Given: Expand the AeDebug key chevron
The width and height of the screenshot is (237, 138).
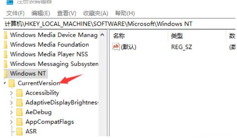Looking at the screenshot, I should [x=12, y=112].
